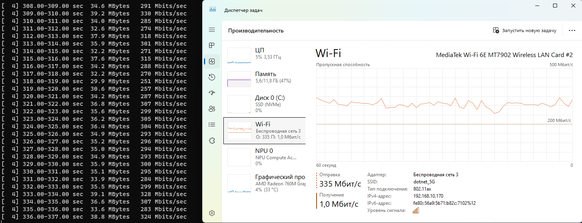Open the Services puzzle-piece icon
582x223 pixels.
pos(212,141)
